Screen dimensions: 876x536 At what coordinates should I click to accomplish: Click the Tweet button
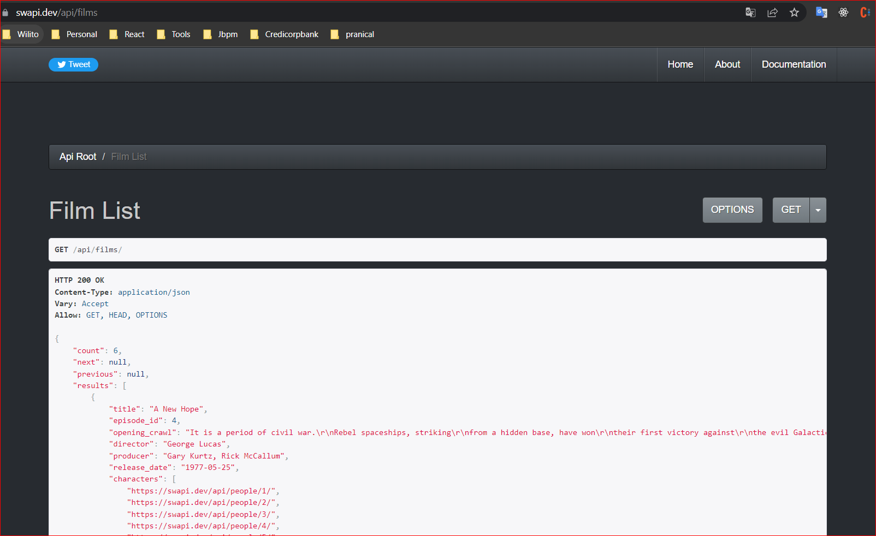pos(73,64)
